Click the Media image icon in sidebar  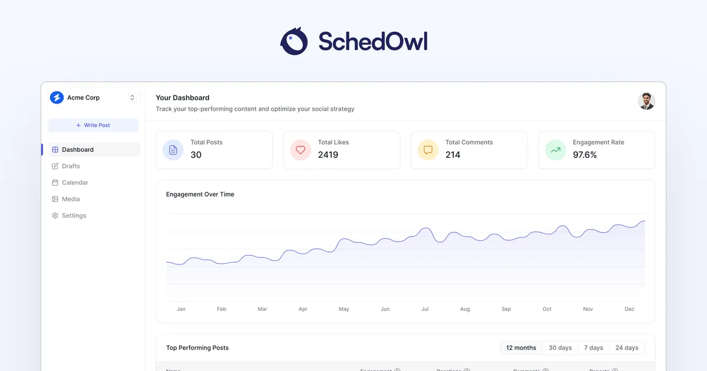coord(54,199)
